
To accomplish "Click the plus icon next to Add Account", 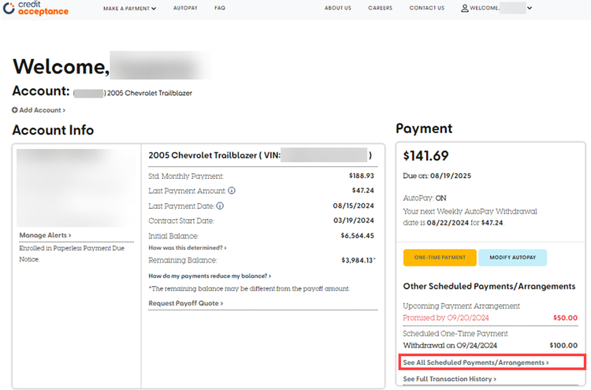I will pos(15,110).
